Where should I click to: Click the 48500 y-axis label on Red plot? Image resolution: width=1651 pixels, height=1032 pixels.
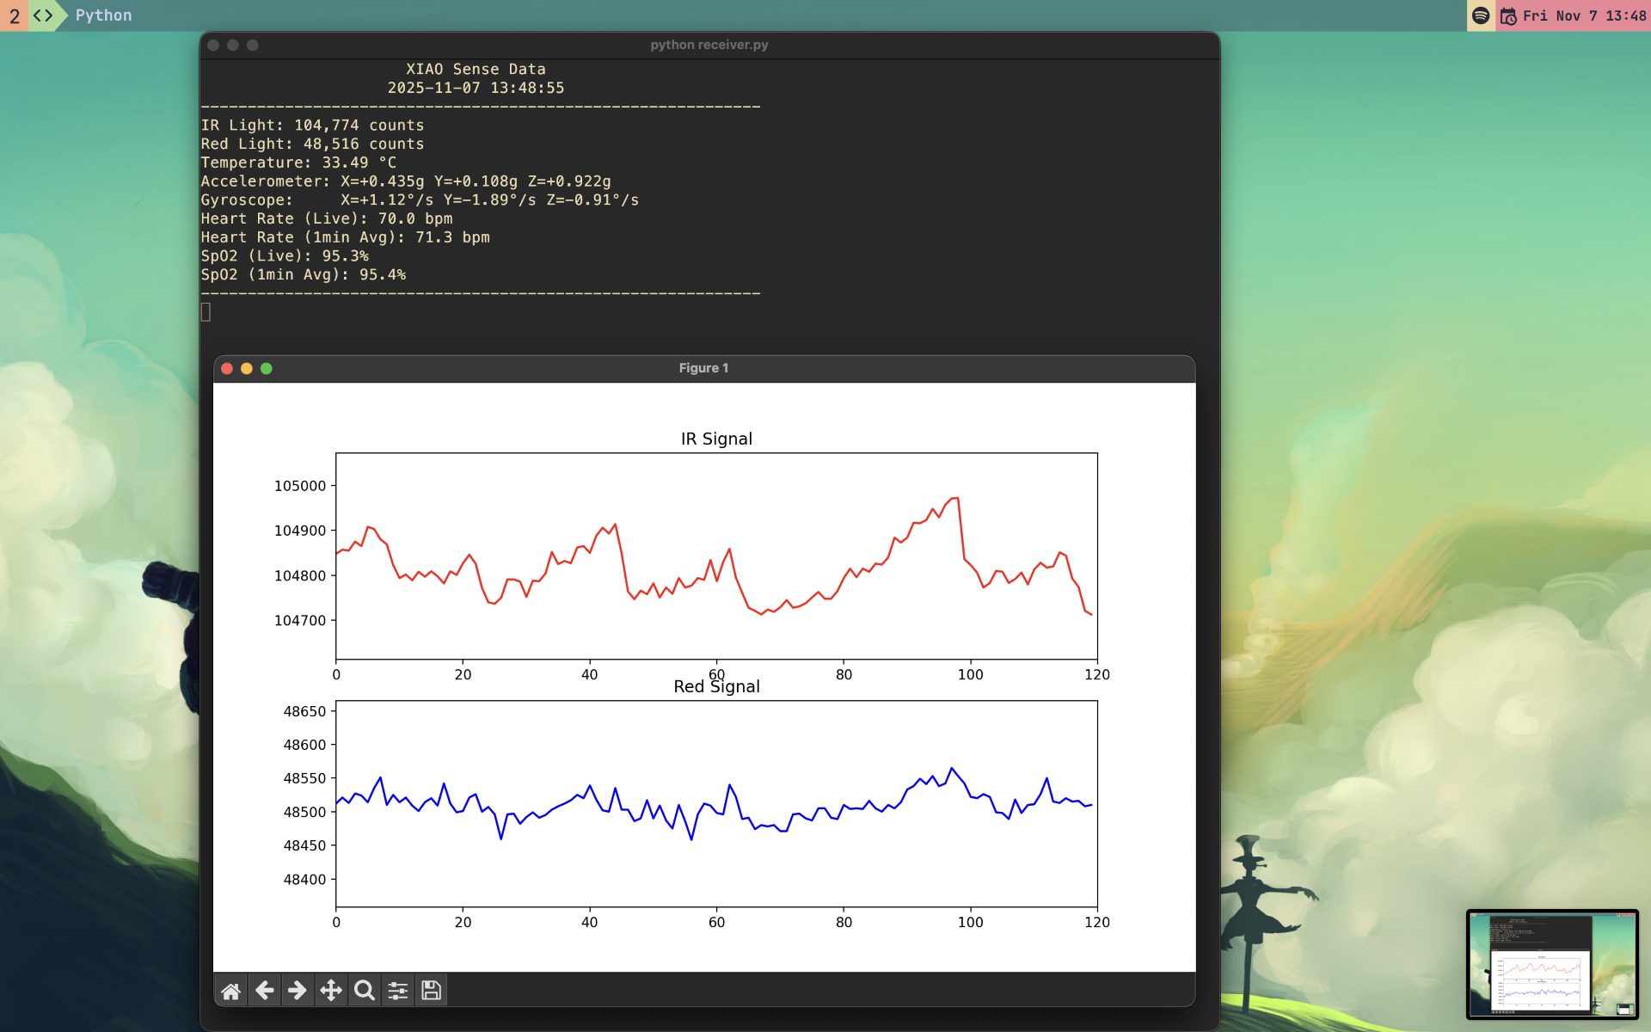pyautogui.click(x=305, y=812)
